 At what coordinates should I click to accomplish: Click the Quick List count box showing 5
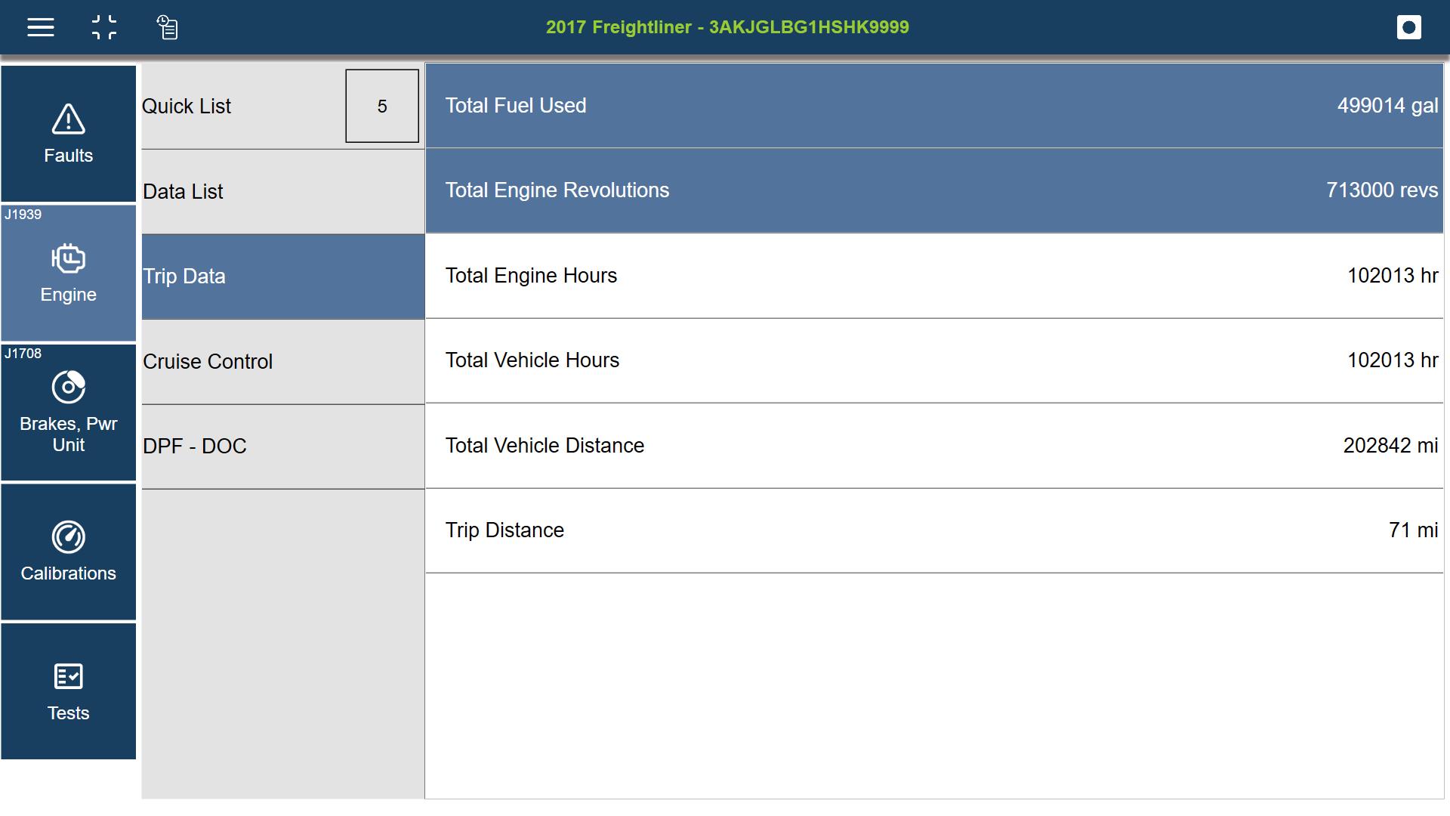pyautogui.click(x=382, y=106)
